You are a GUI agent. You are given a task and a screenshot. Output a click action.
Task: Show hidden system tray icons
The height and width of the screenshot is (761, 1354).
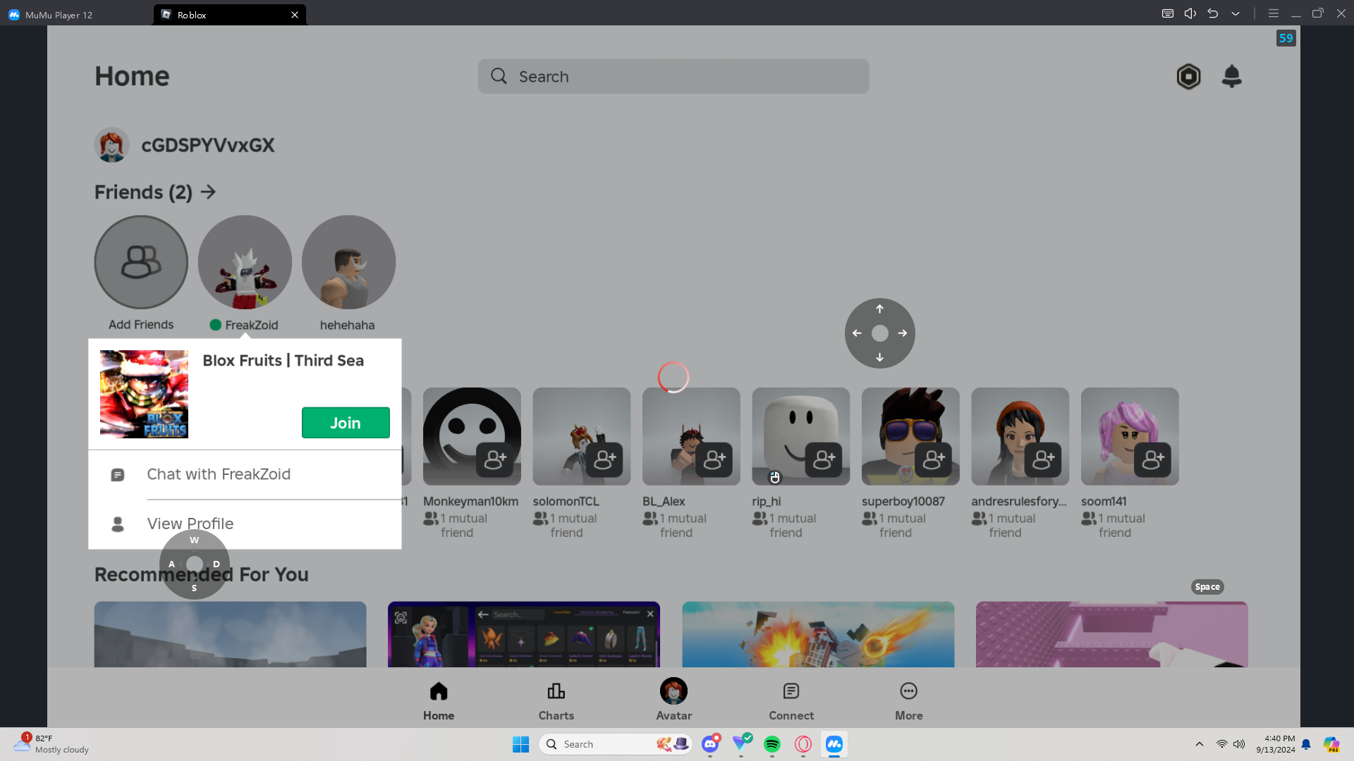click(1199, 744)
